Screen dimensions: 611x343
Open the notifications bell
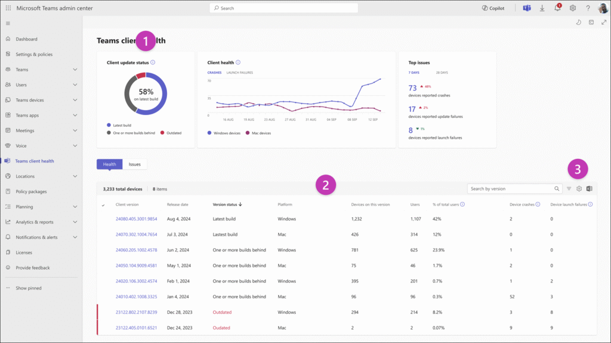tap(558, 8)
